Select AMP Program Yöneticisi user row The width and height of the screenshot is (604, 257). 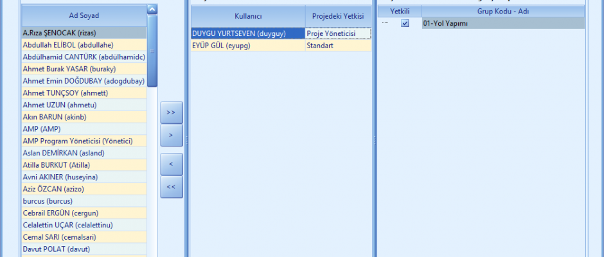(x=84, y=141)
